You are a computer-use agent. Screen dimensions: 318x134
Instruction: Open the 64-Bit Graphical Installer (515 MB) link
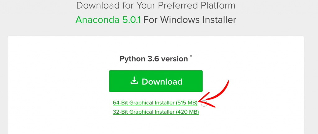(155, 103)
